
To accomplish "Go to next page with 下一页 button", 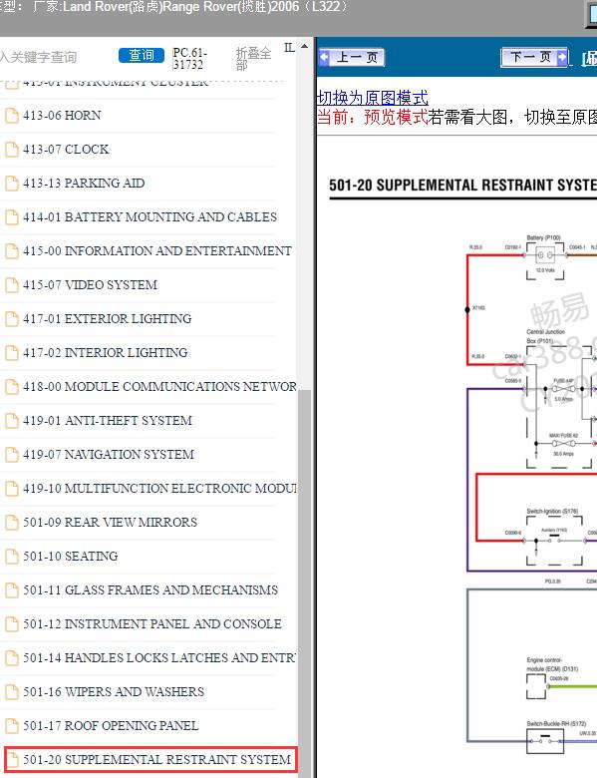I will [x=534, y=58].
